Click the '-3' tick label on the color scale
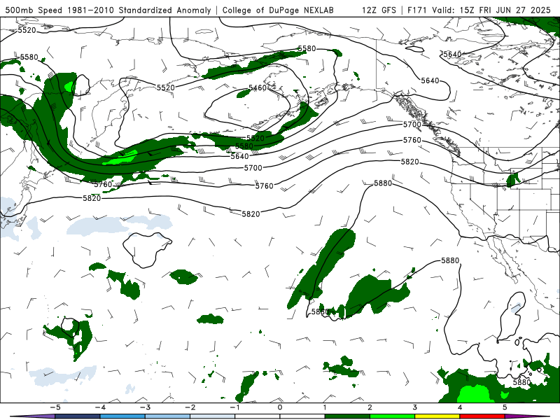 [x=145, y=407]
